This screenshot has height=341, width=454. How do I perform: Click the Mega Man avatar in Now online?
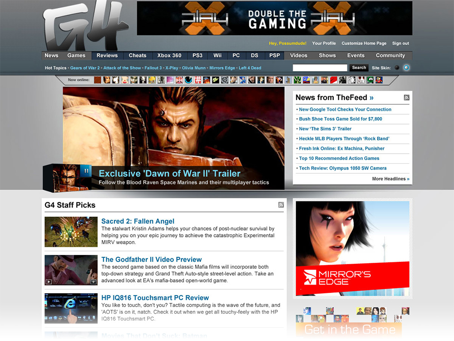pos(242,80)
